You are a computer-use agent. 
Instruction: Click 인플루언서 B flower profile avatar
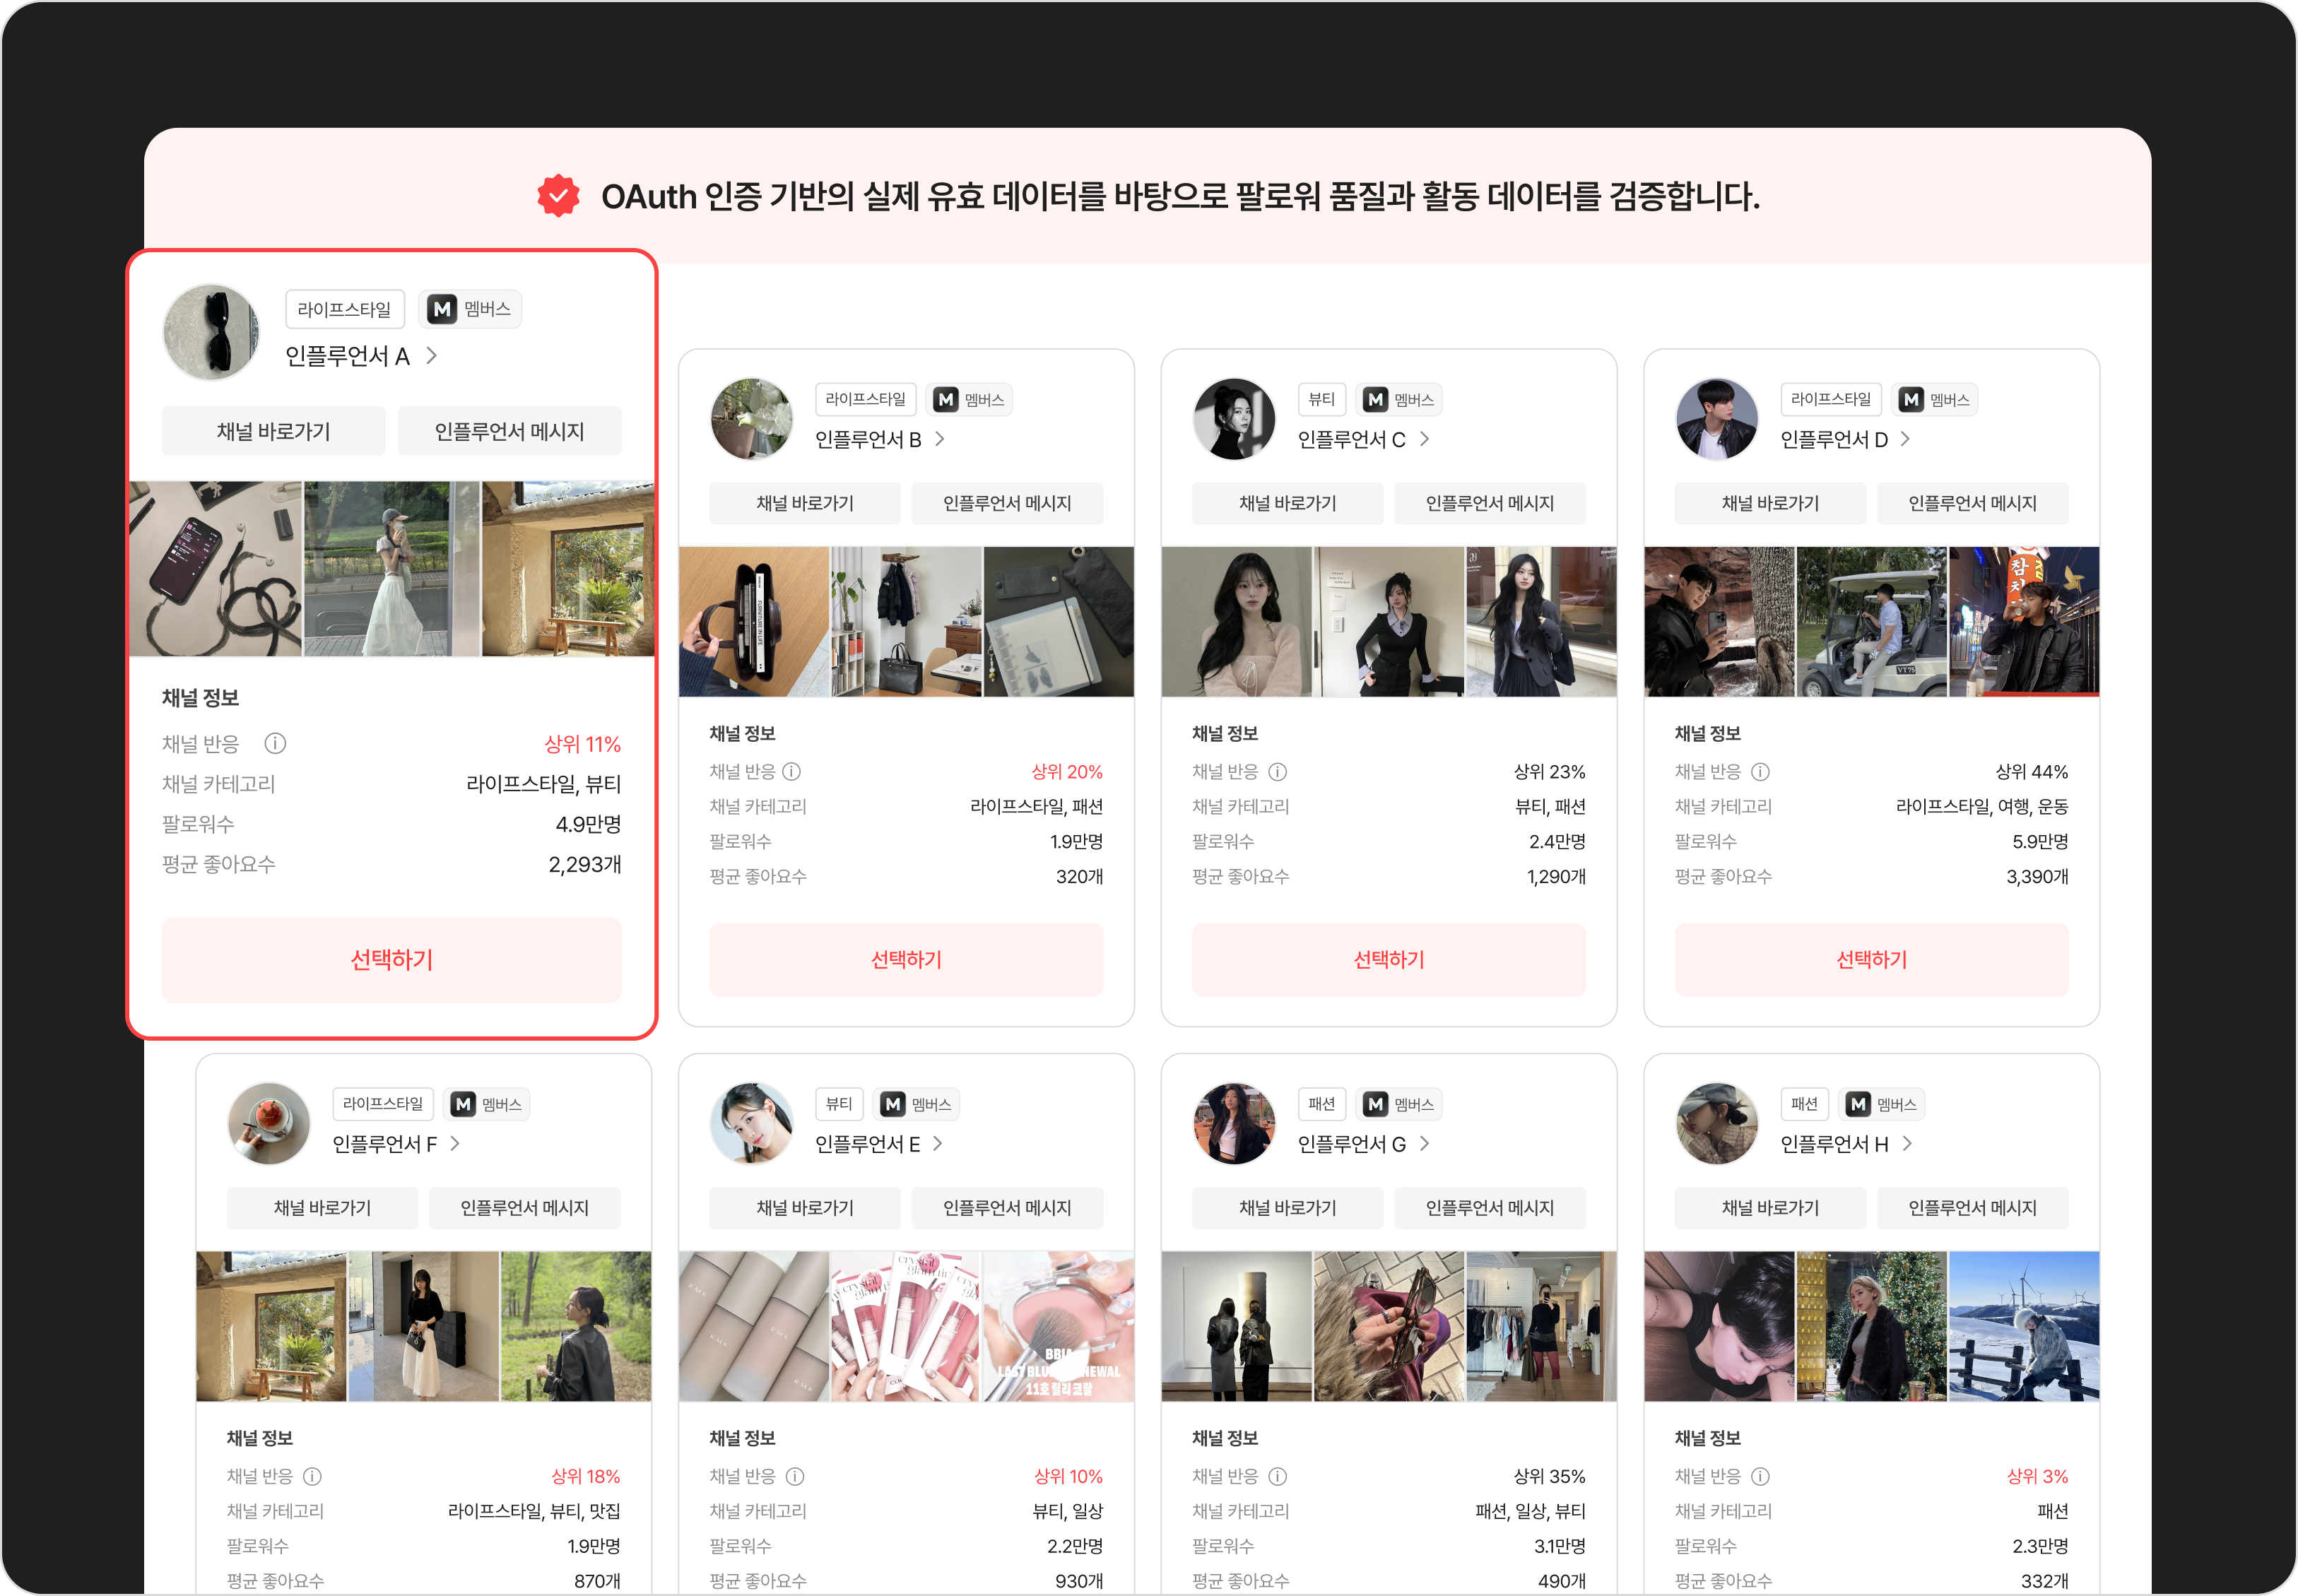(751, 419)
